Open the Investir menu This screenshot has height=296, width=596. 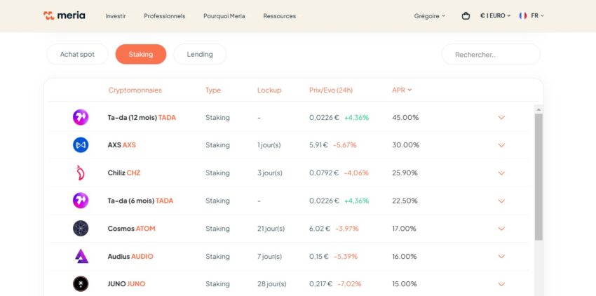tap(116, 16)
